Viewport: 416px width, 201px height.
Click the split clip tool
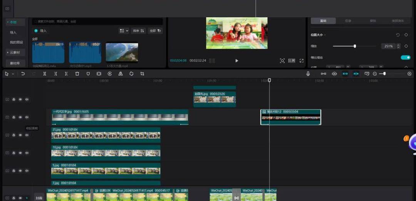click(45, 74)
